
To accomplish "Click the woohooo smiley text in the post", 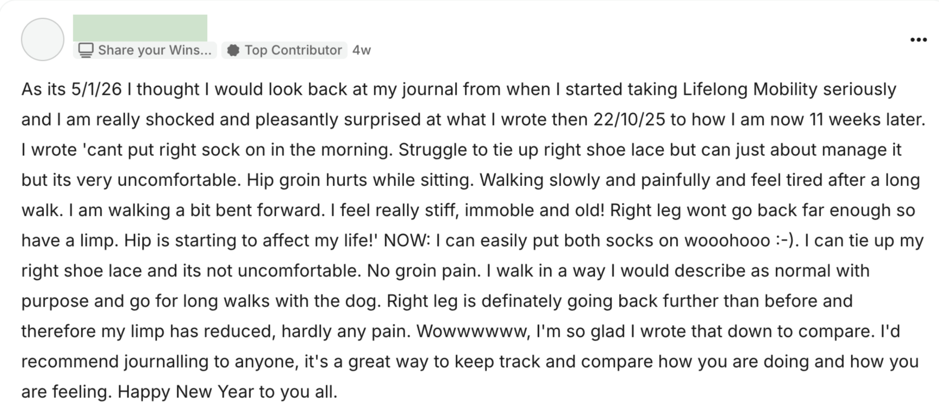I will pyautogui.click(x=741, y=241).
